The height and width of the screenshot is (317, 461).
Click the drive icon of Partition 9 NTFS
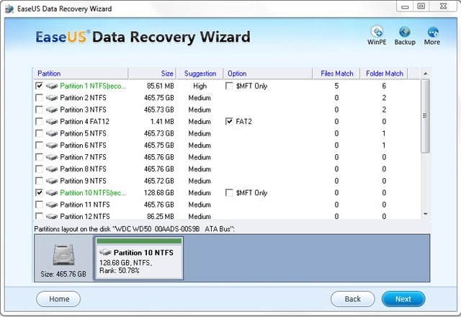pos(52,181)
